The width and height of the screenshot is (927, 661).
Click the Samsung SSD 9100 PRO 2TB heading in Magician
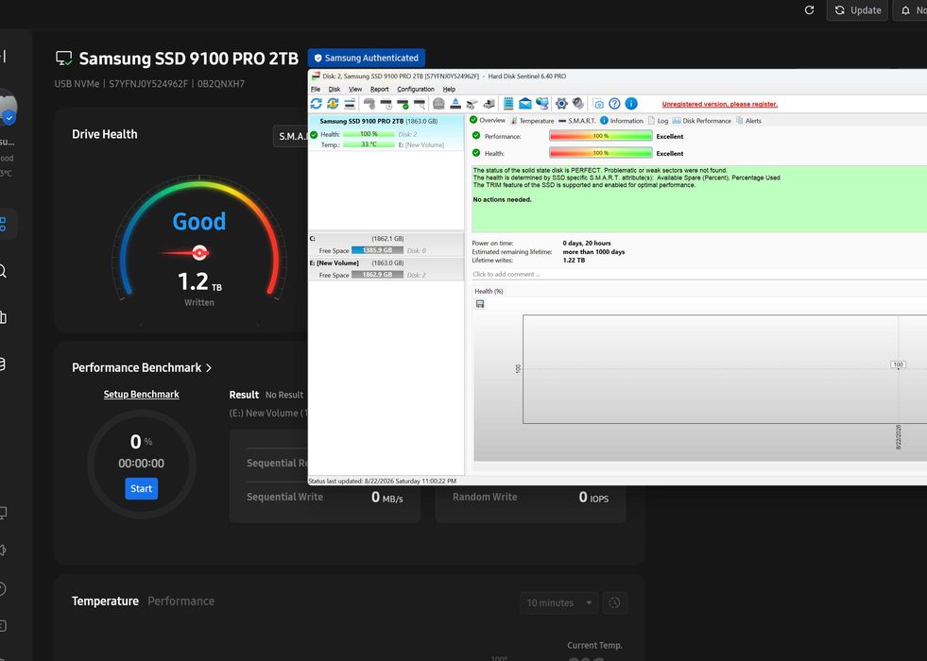tap(189, 59)
